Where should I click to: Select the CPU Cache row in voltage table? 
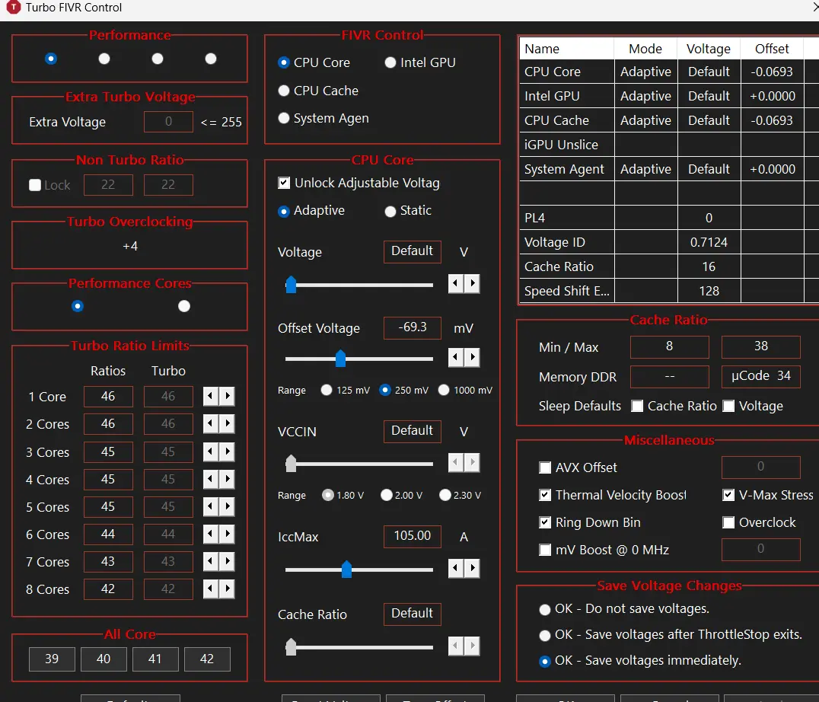(x=669, y=120)
